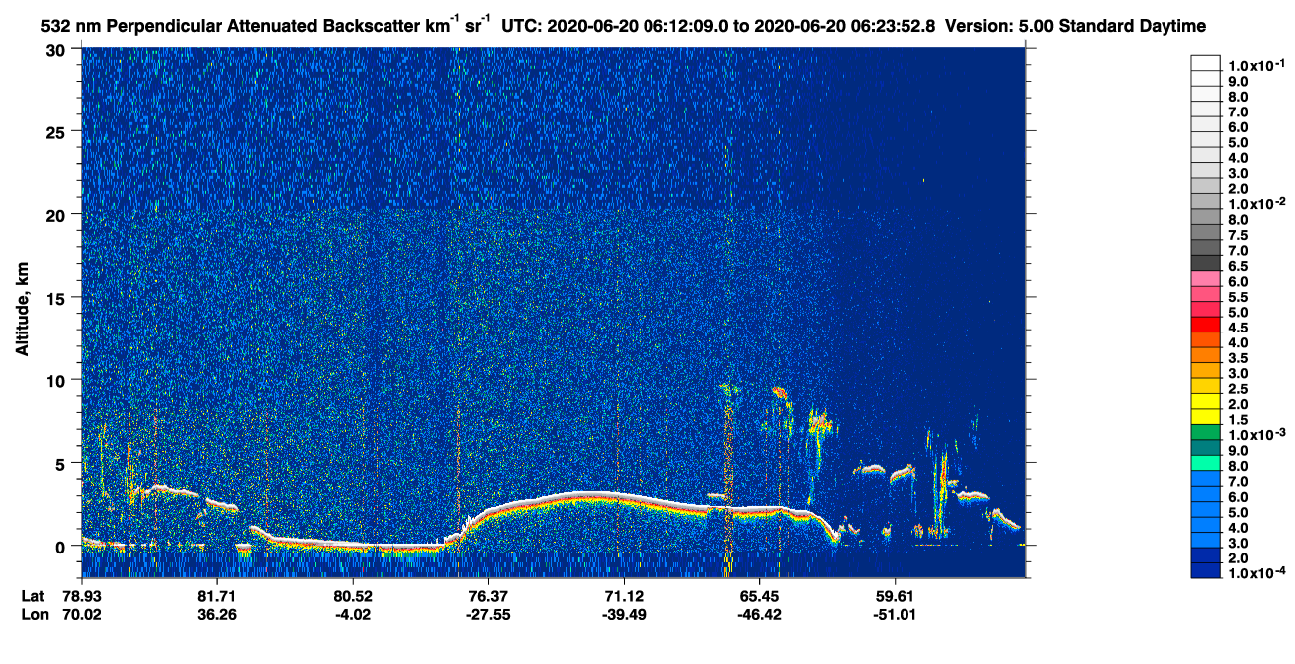Click the UTC end time 2020-06-20 06:23:52.8
The image size is (1295, 664).
[x=843, y=25]
